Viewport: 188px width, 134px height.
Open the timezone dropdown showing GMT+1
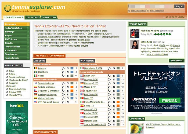[x=175, y=17]
